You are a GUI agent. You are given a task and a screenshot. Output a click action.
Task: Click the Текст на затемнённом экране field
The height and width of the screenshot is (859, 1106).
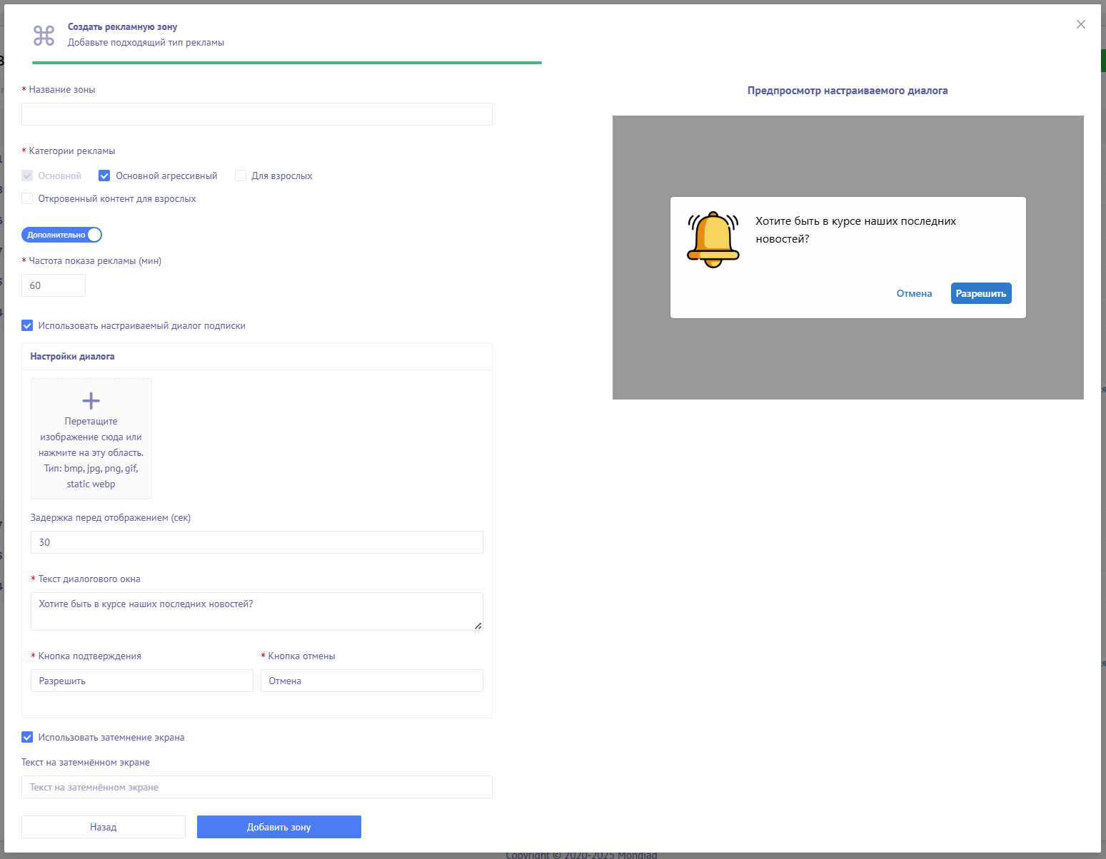(257, 787)
